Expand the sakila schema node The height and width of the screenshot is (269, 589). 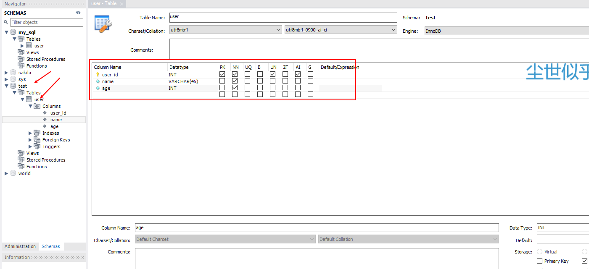[x=6, y=73]
